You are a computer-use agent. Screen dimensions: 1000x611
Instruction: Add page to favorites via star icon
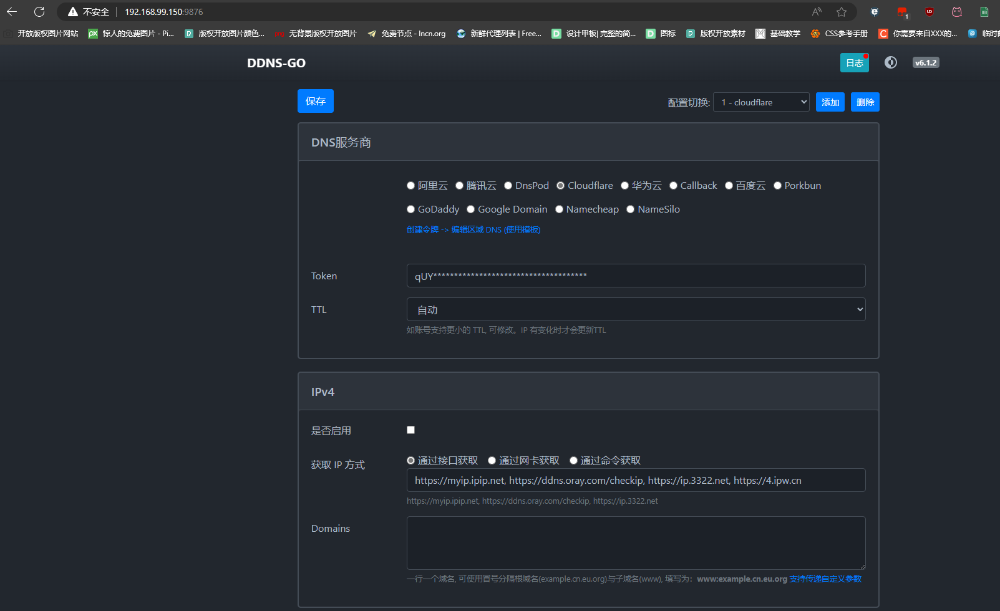[x=842, y=11]
